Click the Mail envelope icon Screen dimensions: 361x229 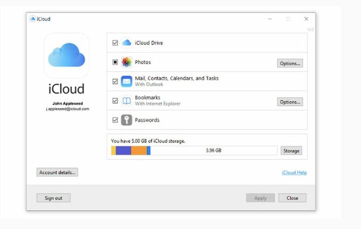(126, 81)
